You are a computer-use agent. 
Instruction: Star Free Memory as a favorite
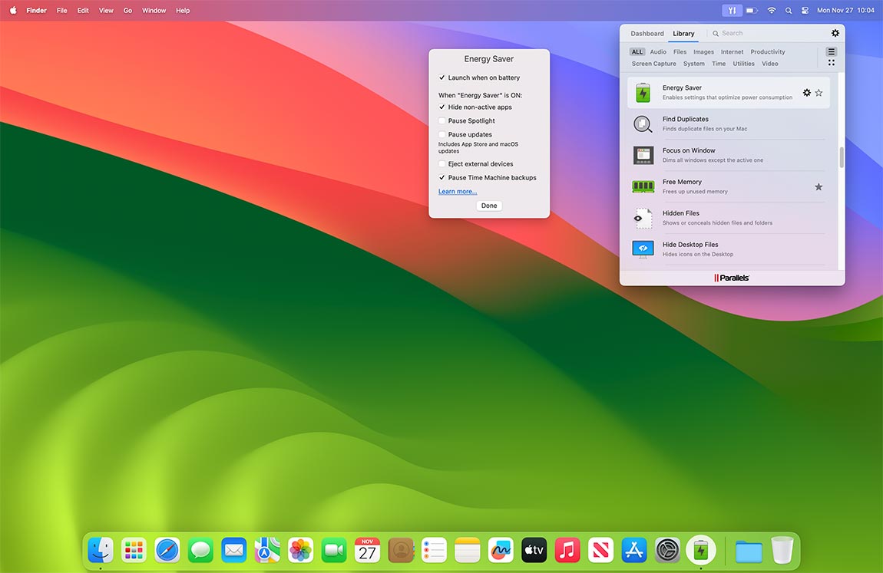tap(819, 186)
